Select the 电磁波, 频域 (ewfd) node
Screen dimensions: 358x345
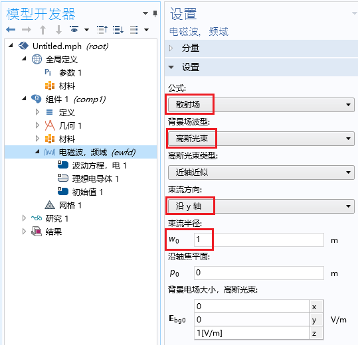tap(97, 153)
